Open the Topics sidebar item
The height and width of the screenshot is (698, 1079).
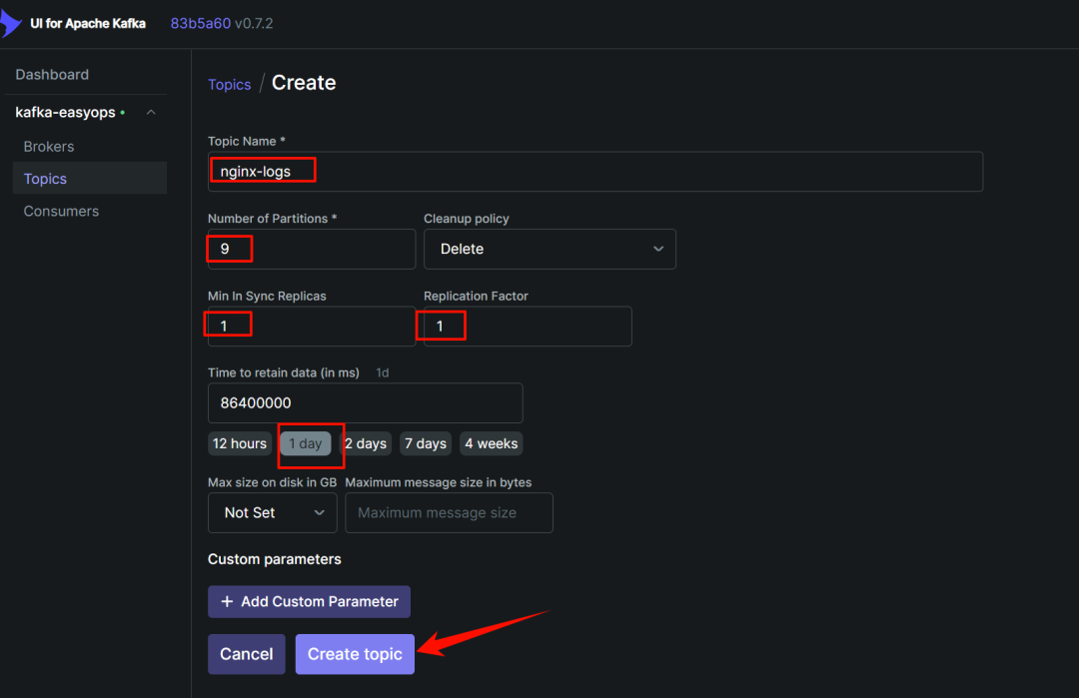click(x=90, y=178)
